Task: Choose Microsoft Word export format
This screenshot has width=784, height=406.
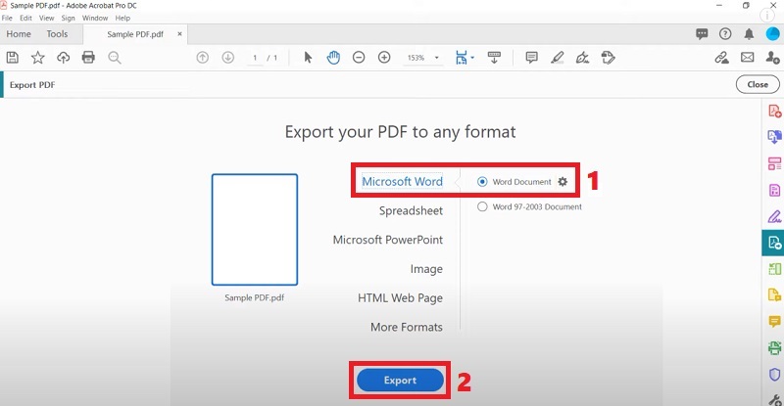Action: pos(402,181)
